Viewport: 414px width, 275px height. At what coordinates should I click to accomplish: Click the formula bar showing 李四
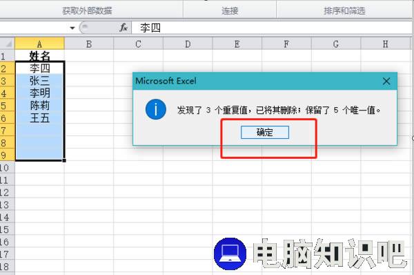tap(272, 28)
